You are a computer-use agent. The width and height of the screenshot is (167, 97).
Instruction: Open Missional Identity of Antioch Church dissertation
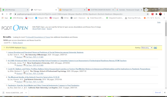[x=33, y=77]
